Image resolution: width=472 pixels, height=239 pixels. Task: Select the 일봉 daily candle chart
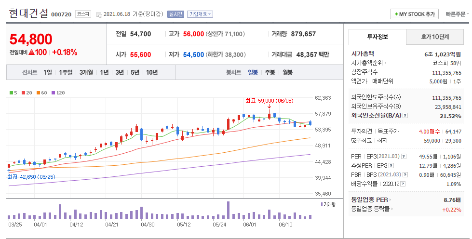click(x=253, y=73)
